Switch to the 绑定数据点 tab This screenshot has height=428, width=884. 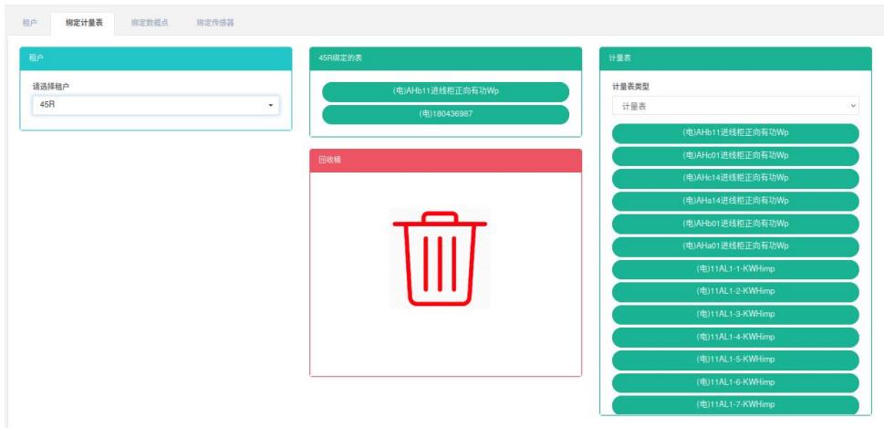click(x=149, y=22)
